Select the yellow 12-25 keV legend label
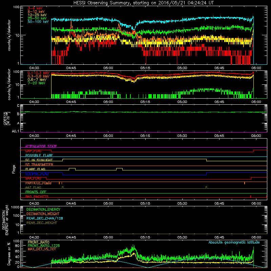The width and height of the screenshot is (271, 271). [37, 15]
